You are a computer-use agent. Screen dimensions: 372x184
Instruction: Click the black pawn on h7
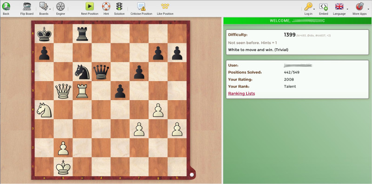[x=177, y=53]
